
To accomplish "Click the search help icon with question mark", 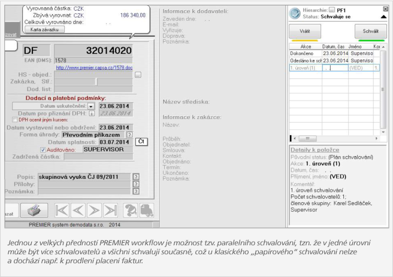I will [131, 210].
